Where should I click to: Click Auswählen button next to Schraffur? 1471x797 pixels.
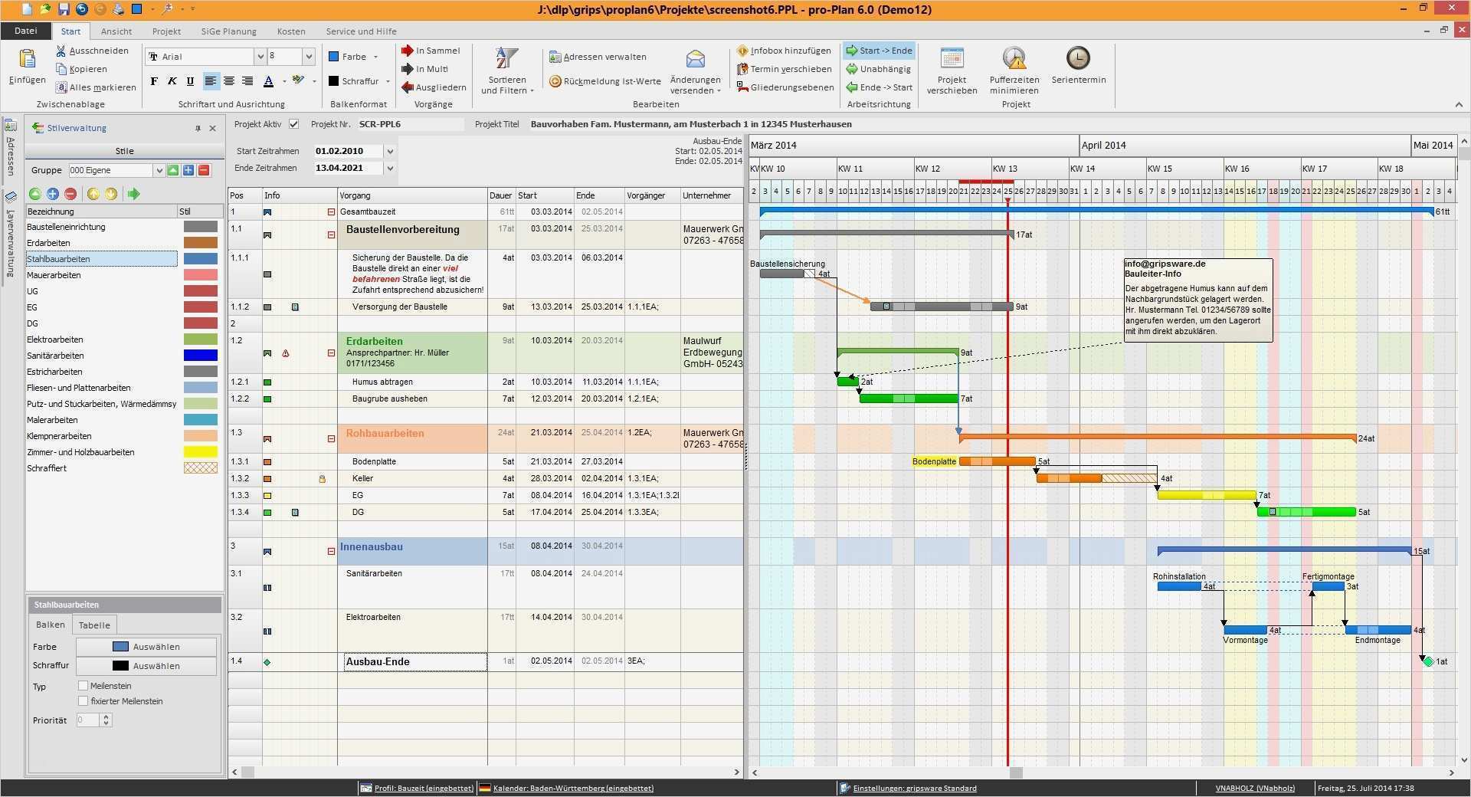click(146, 666)
